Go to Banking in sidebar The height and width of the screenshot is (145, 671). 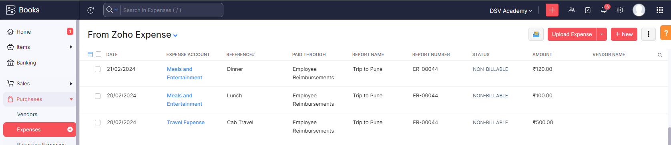tap(26, 62)
